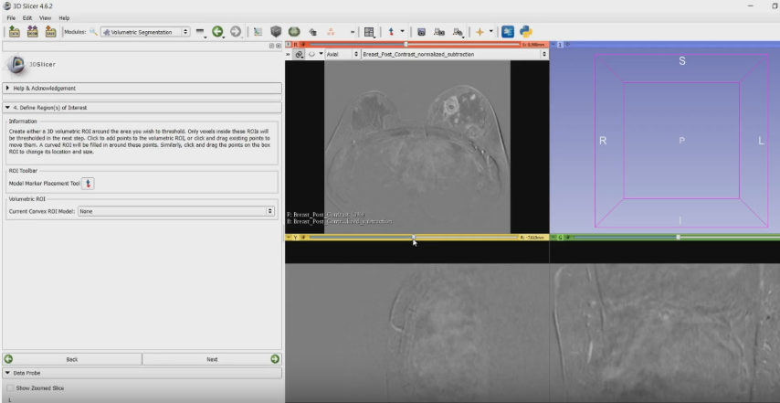The height and width of the screenshot is (403, 780).
Task: Open the View menu
Action: 46,17
